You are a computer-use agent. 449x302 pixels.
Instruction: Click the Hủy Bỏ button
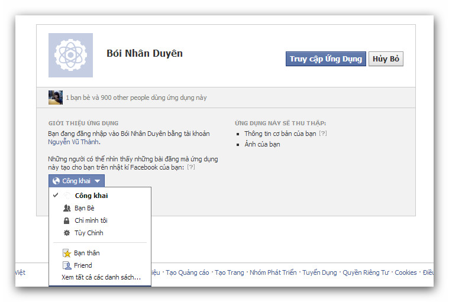click(386, 59)
